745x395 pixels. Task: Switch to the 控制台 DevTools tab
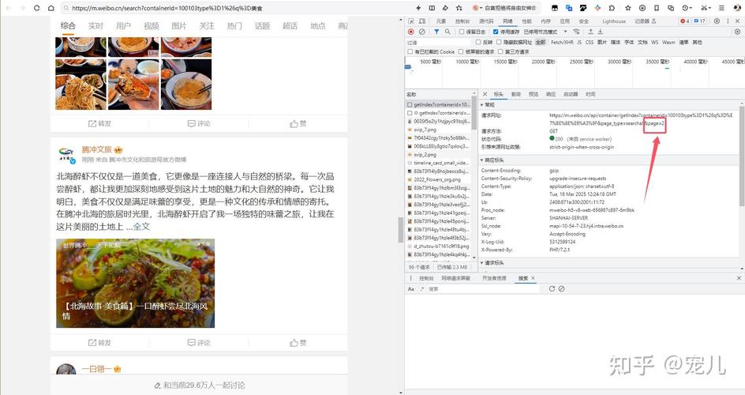coord(462,21)
